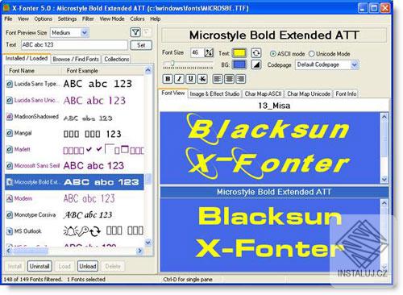Screen dimensions: 403x295
Task: Toggle Italic formatting button
Action: click(179, 79)
